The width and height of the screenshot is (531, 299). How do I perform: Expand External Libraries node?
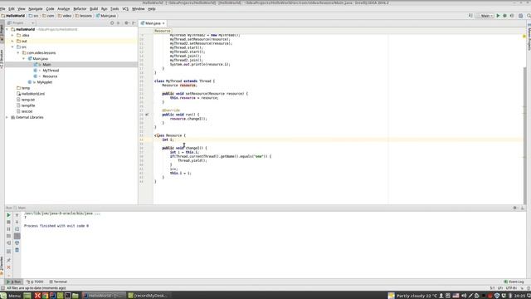(x=7, y=117)
